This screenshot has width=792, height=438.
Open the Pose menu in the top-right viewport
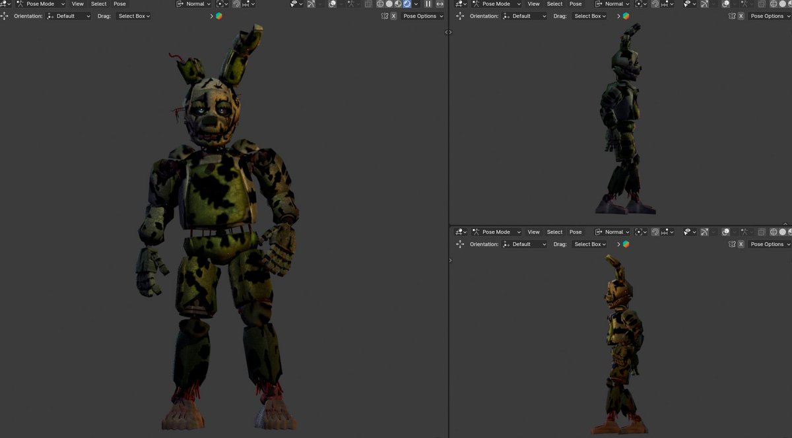pos(576,4)
